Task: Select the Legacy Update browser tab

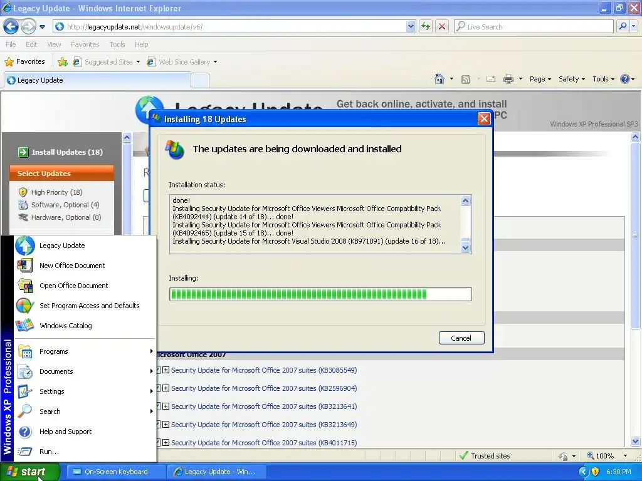Action: [97, 80]
